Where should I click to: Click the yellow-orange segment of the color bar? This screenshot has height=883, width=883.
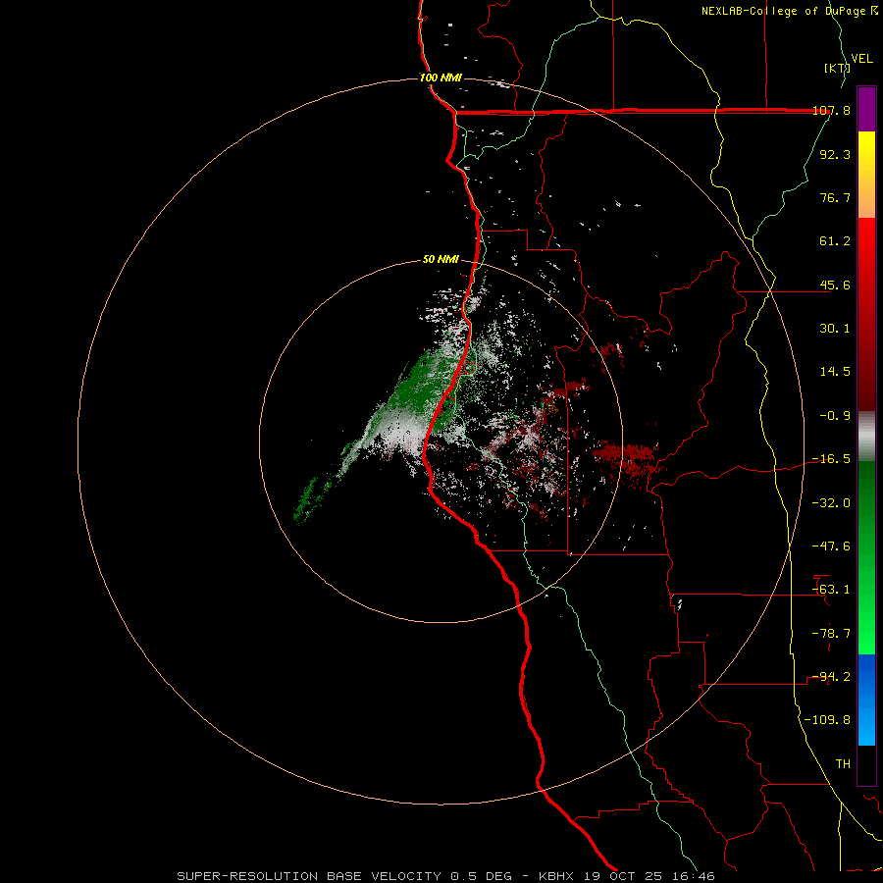click(x=866, y=175)
